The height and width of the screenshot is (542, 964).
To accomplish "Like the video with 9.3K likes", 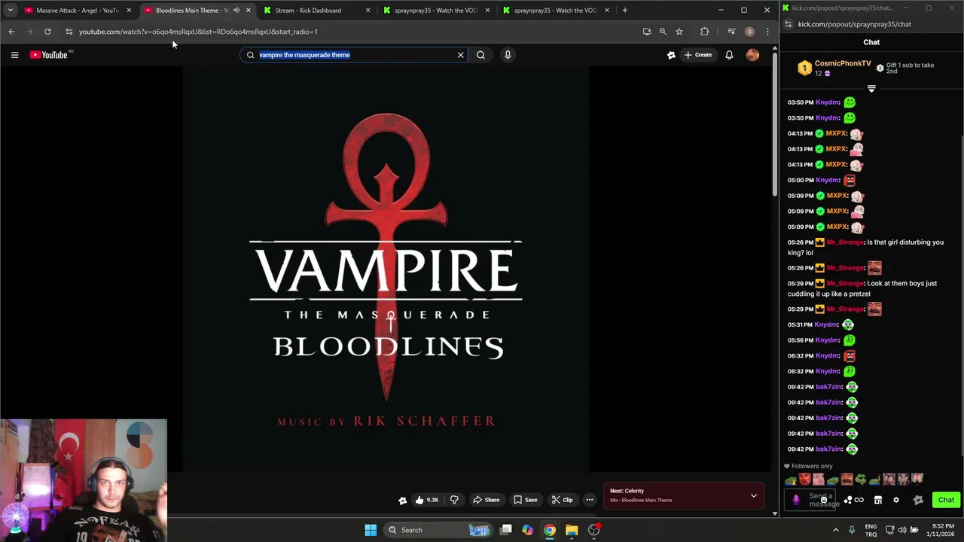I will 426,500.
